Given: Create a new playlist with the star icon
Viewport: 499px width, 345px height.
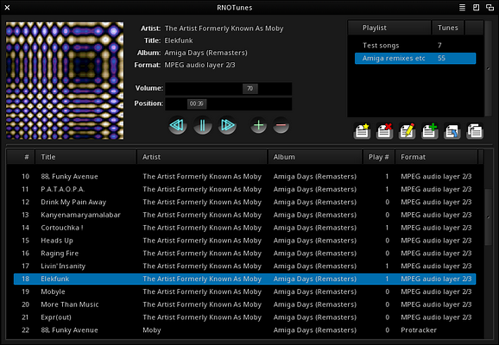Looking at the screenshot, I should click(362, 131).
